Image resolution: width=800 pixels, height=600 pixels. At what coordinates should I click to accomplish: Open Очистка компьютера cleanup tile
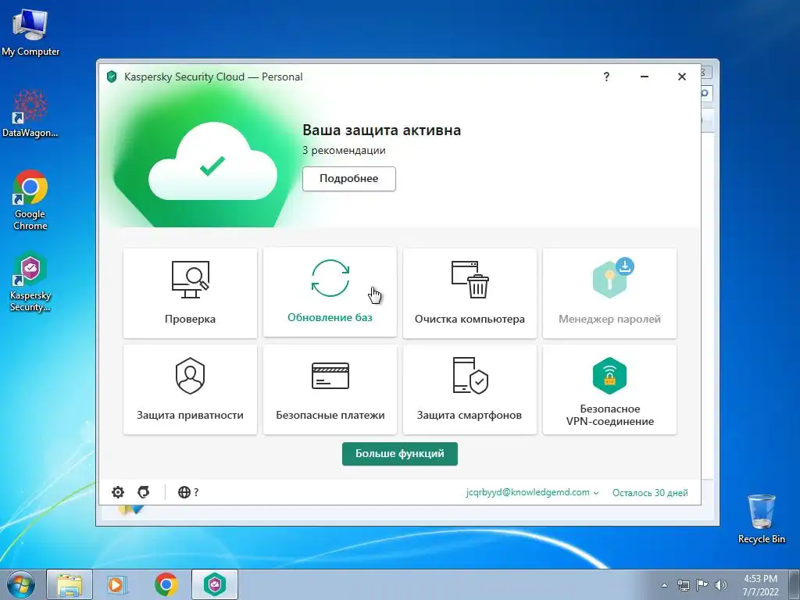pyautogui.click(x=470, y=293)
